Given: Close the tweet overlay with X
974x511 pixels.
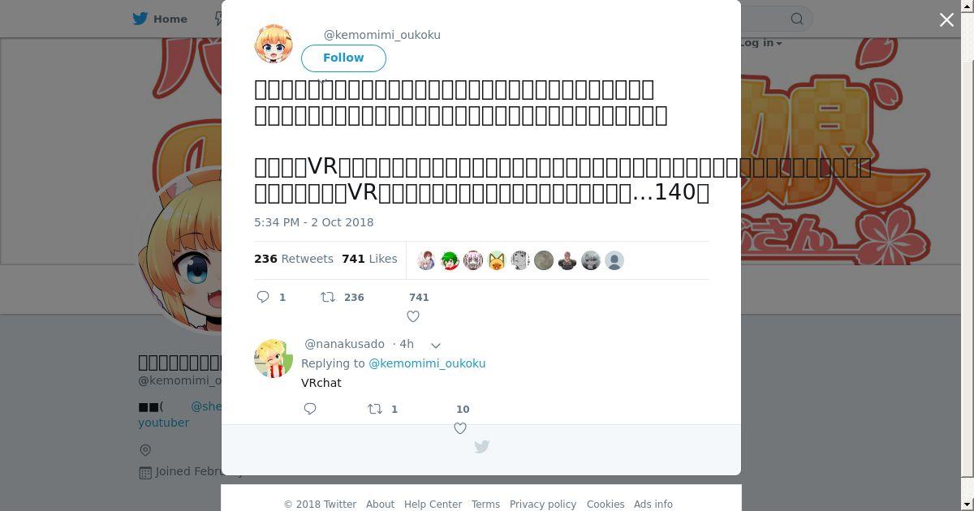Looking at the screenshot, I should coord(946,20).
